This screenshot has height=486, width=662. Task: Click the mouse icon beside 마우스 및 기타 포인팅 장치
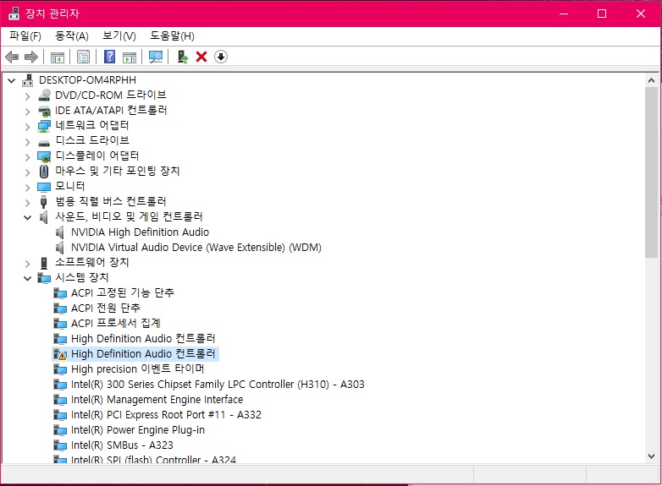coord(44,171)
